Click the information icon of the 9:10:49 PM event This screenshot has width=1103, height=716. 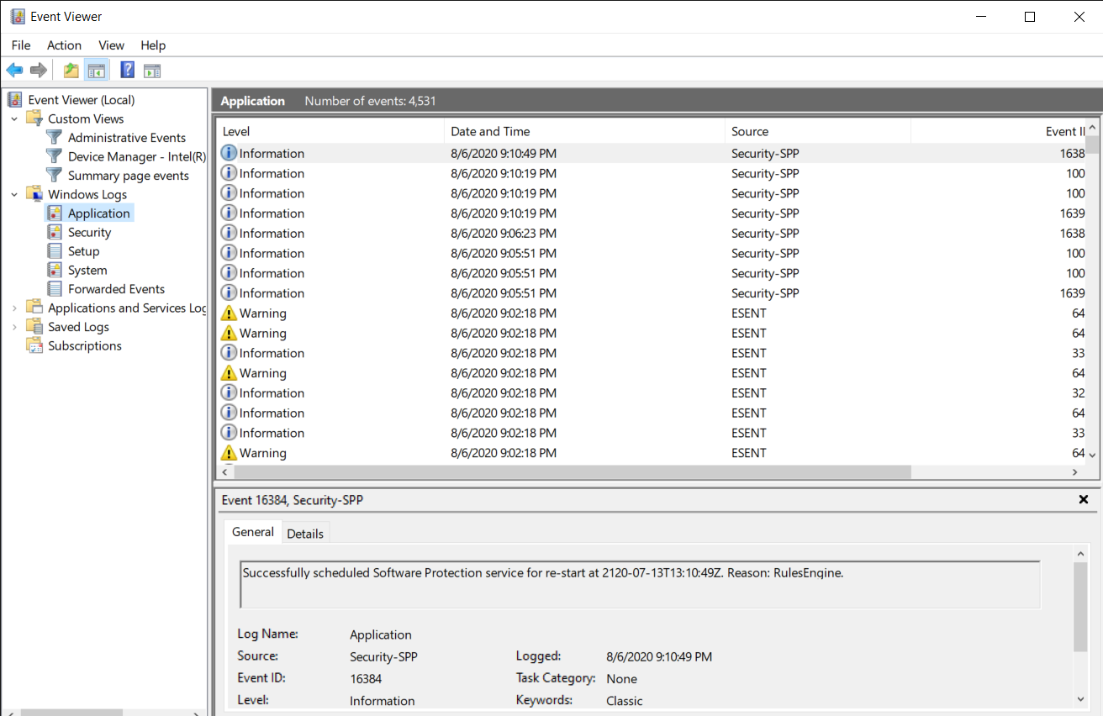(x=229, y=153)
